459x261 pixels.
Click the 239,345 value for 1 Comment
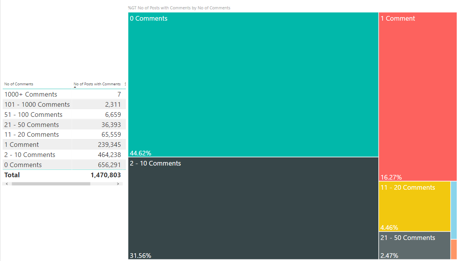[109, 145]
